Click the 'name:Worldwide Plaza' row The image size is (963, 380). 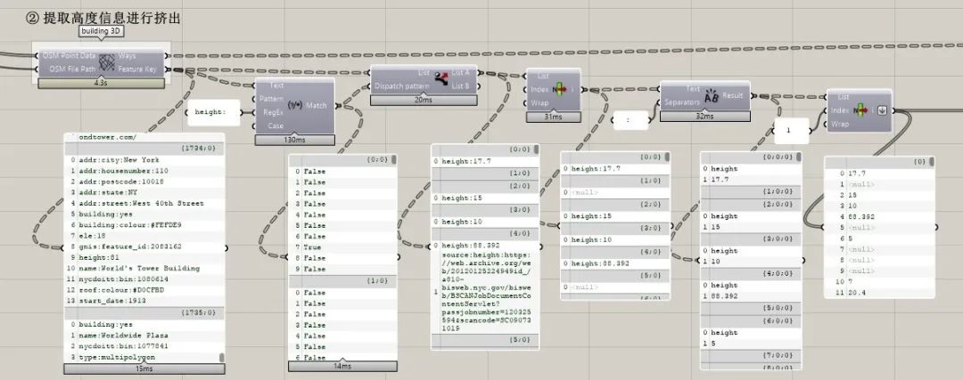pyautogui.click(x=145, y=336)
